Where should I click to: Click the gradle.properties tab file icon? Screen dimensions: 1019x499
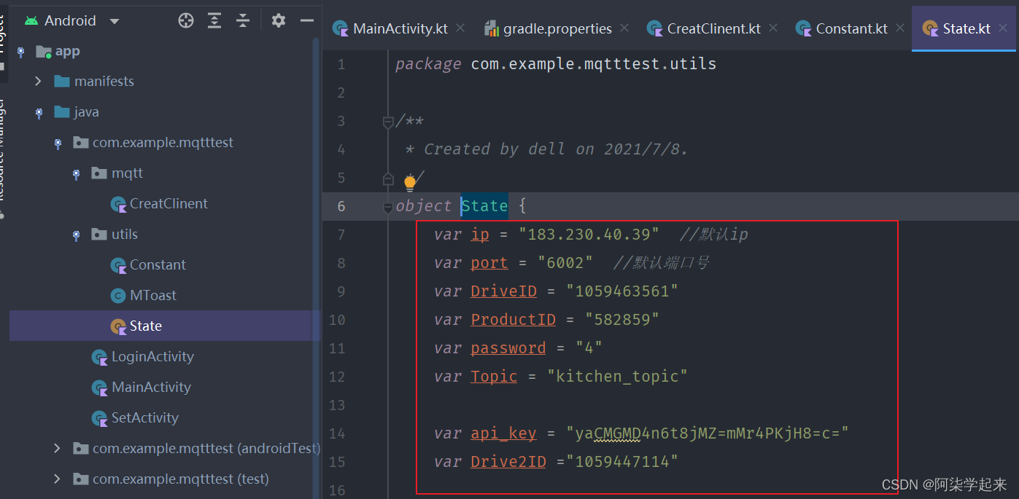[492, 28]
